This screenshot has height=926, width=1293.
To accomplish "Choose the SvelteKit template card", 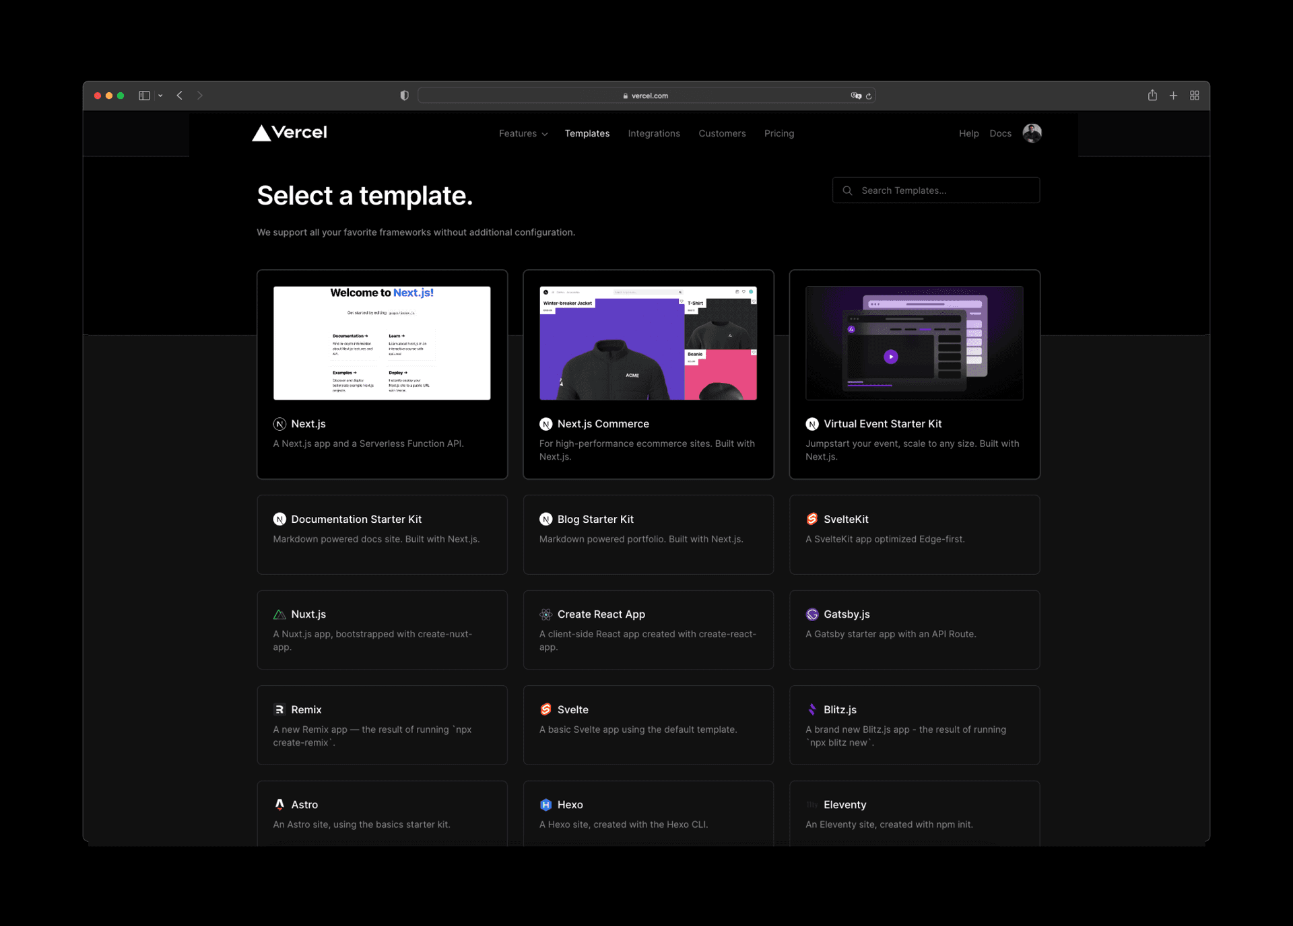I will 914,534.
